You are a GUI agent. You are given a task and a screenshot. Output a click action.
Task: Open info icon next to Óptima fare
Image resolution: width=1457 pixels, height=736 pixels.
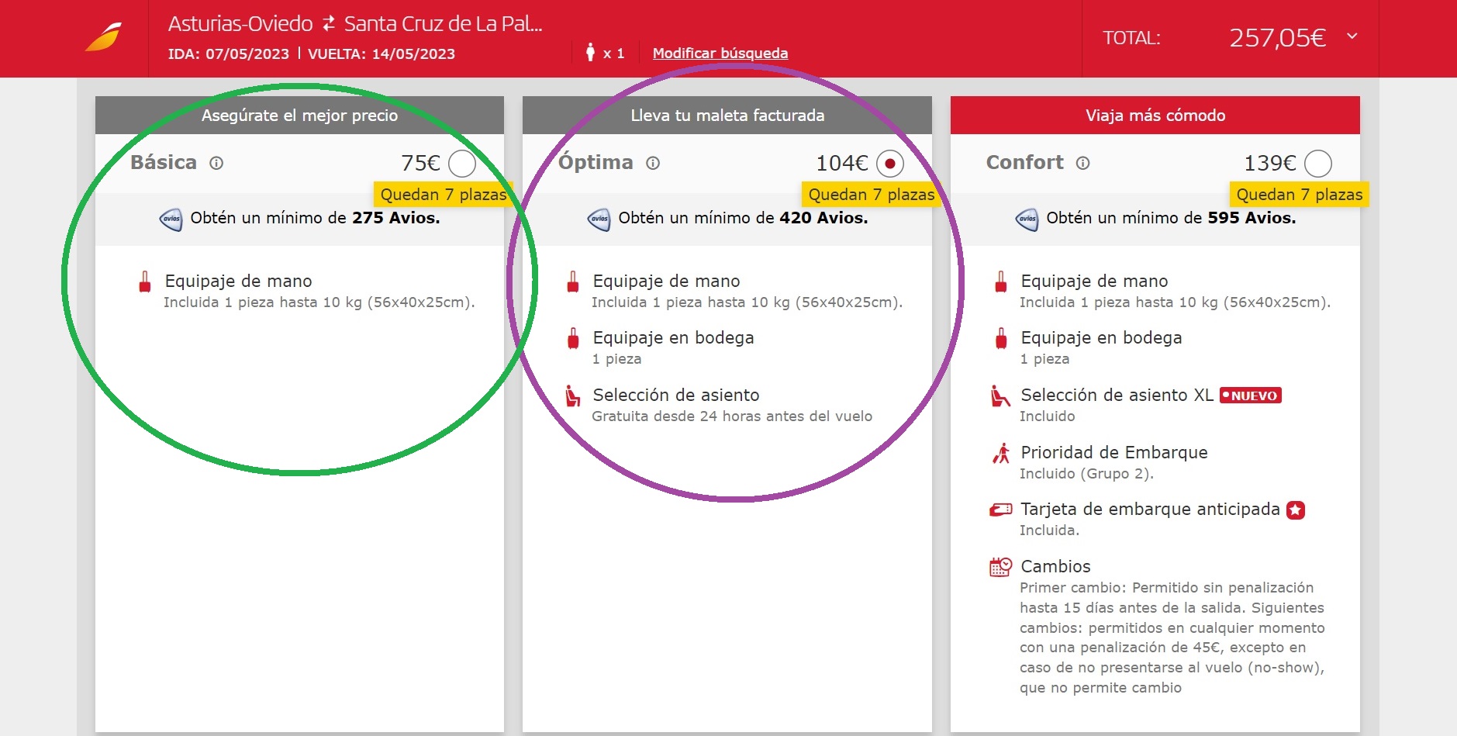click(653, 163)
